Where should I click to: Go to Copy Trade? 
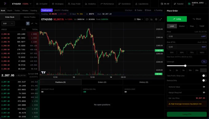click(x=74, y=4)
